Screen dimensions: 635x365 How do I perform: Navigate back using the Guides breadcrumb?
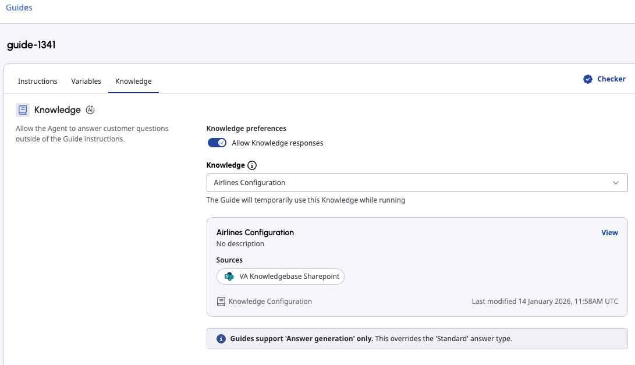(19, 8)
